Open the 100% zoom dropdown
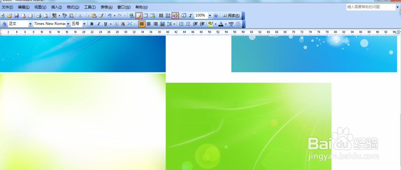 tap(210, 16)
